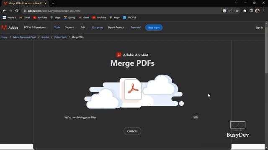Image resolution: width=268 pixels, height=150 pixels.
Task: Open Online Tools breadcrumb link
Action: pyautogui.click(x=60, y=37)
